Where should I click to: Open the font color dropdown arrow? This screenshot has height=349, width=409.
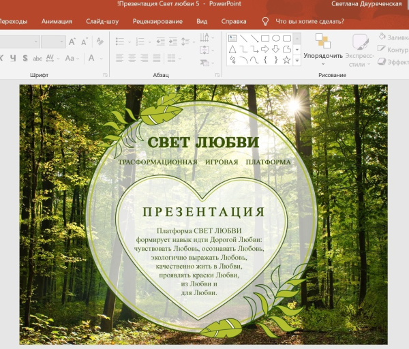pos(101,59)
